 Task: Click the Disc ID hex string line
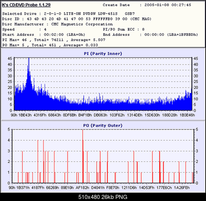(77, 19)
